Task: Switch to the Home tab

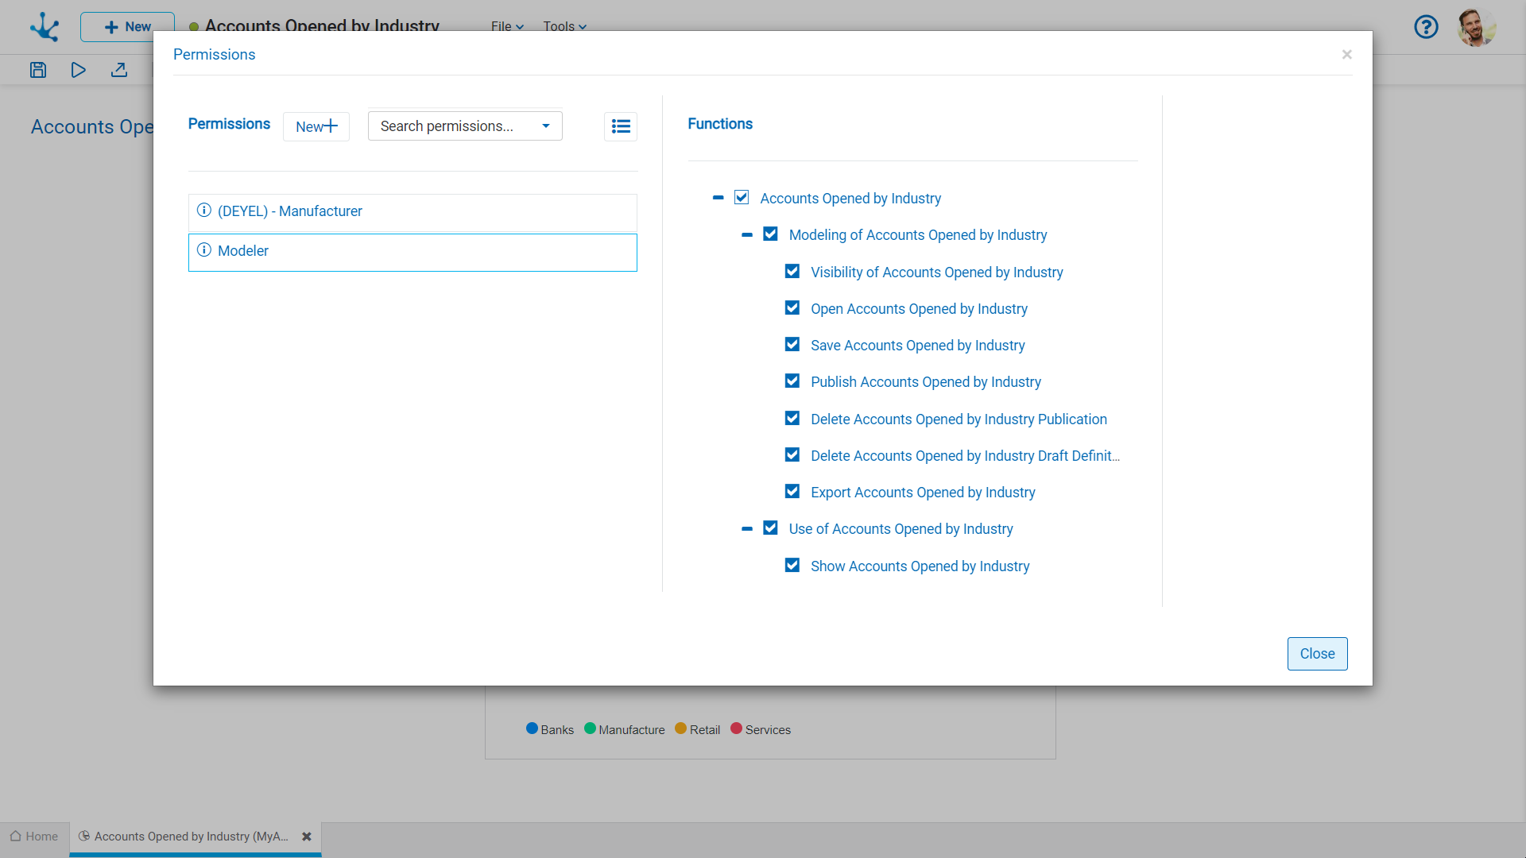Action: pyautogui.click(x=34, y=837)
